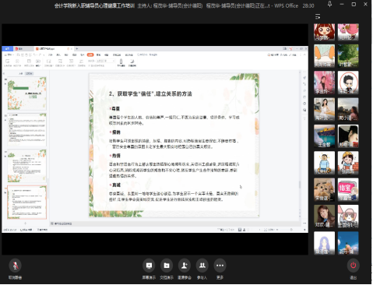Open the highlighted pen tool in WPS ribbon
The height and width of the screenshot is (285, 373).
pyautogui.click(x=121, y=62)
